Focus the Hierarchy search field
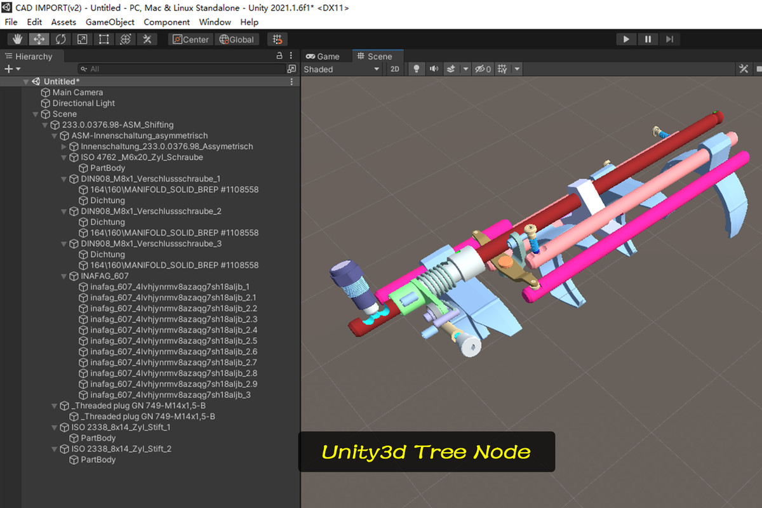This screenshot has width=762, height=508. point(180,69)
